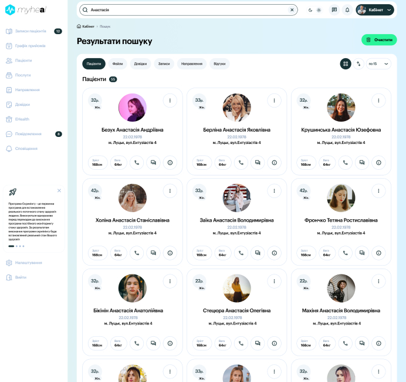Open three-dot menu on Холіна Анастасія's card
Viewport: 406px width, 382px height.
[170, 191]
